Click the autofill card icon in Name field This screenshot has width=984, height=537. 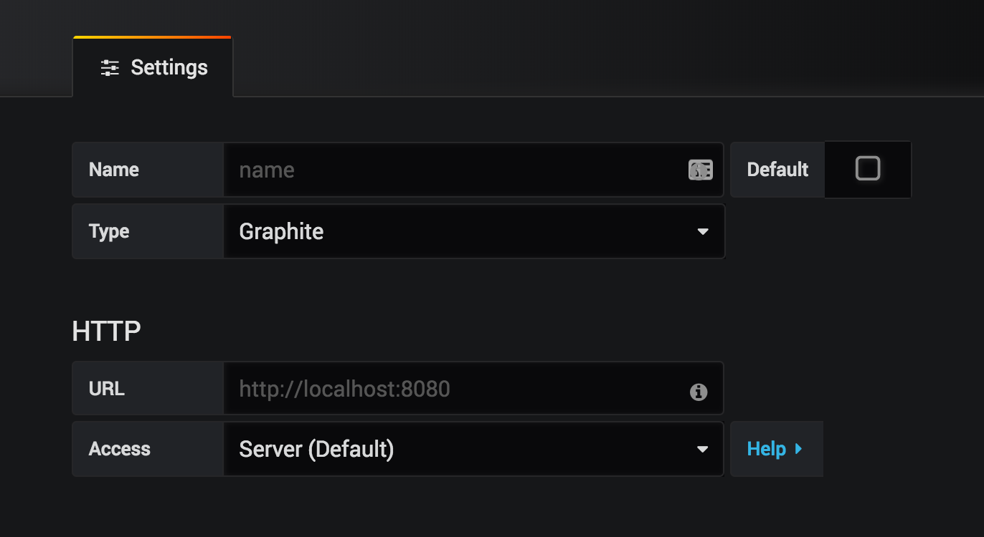coord(701,170)
